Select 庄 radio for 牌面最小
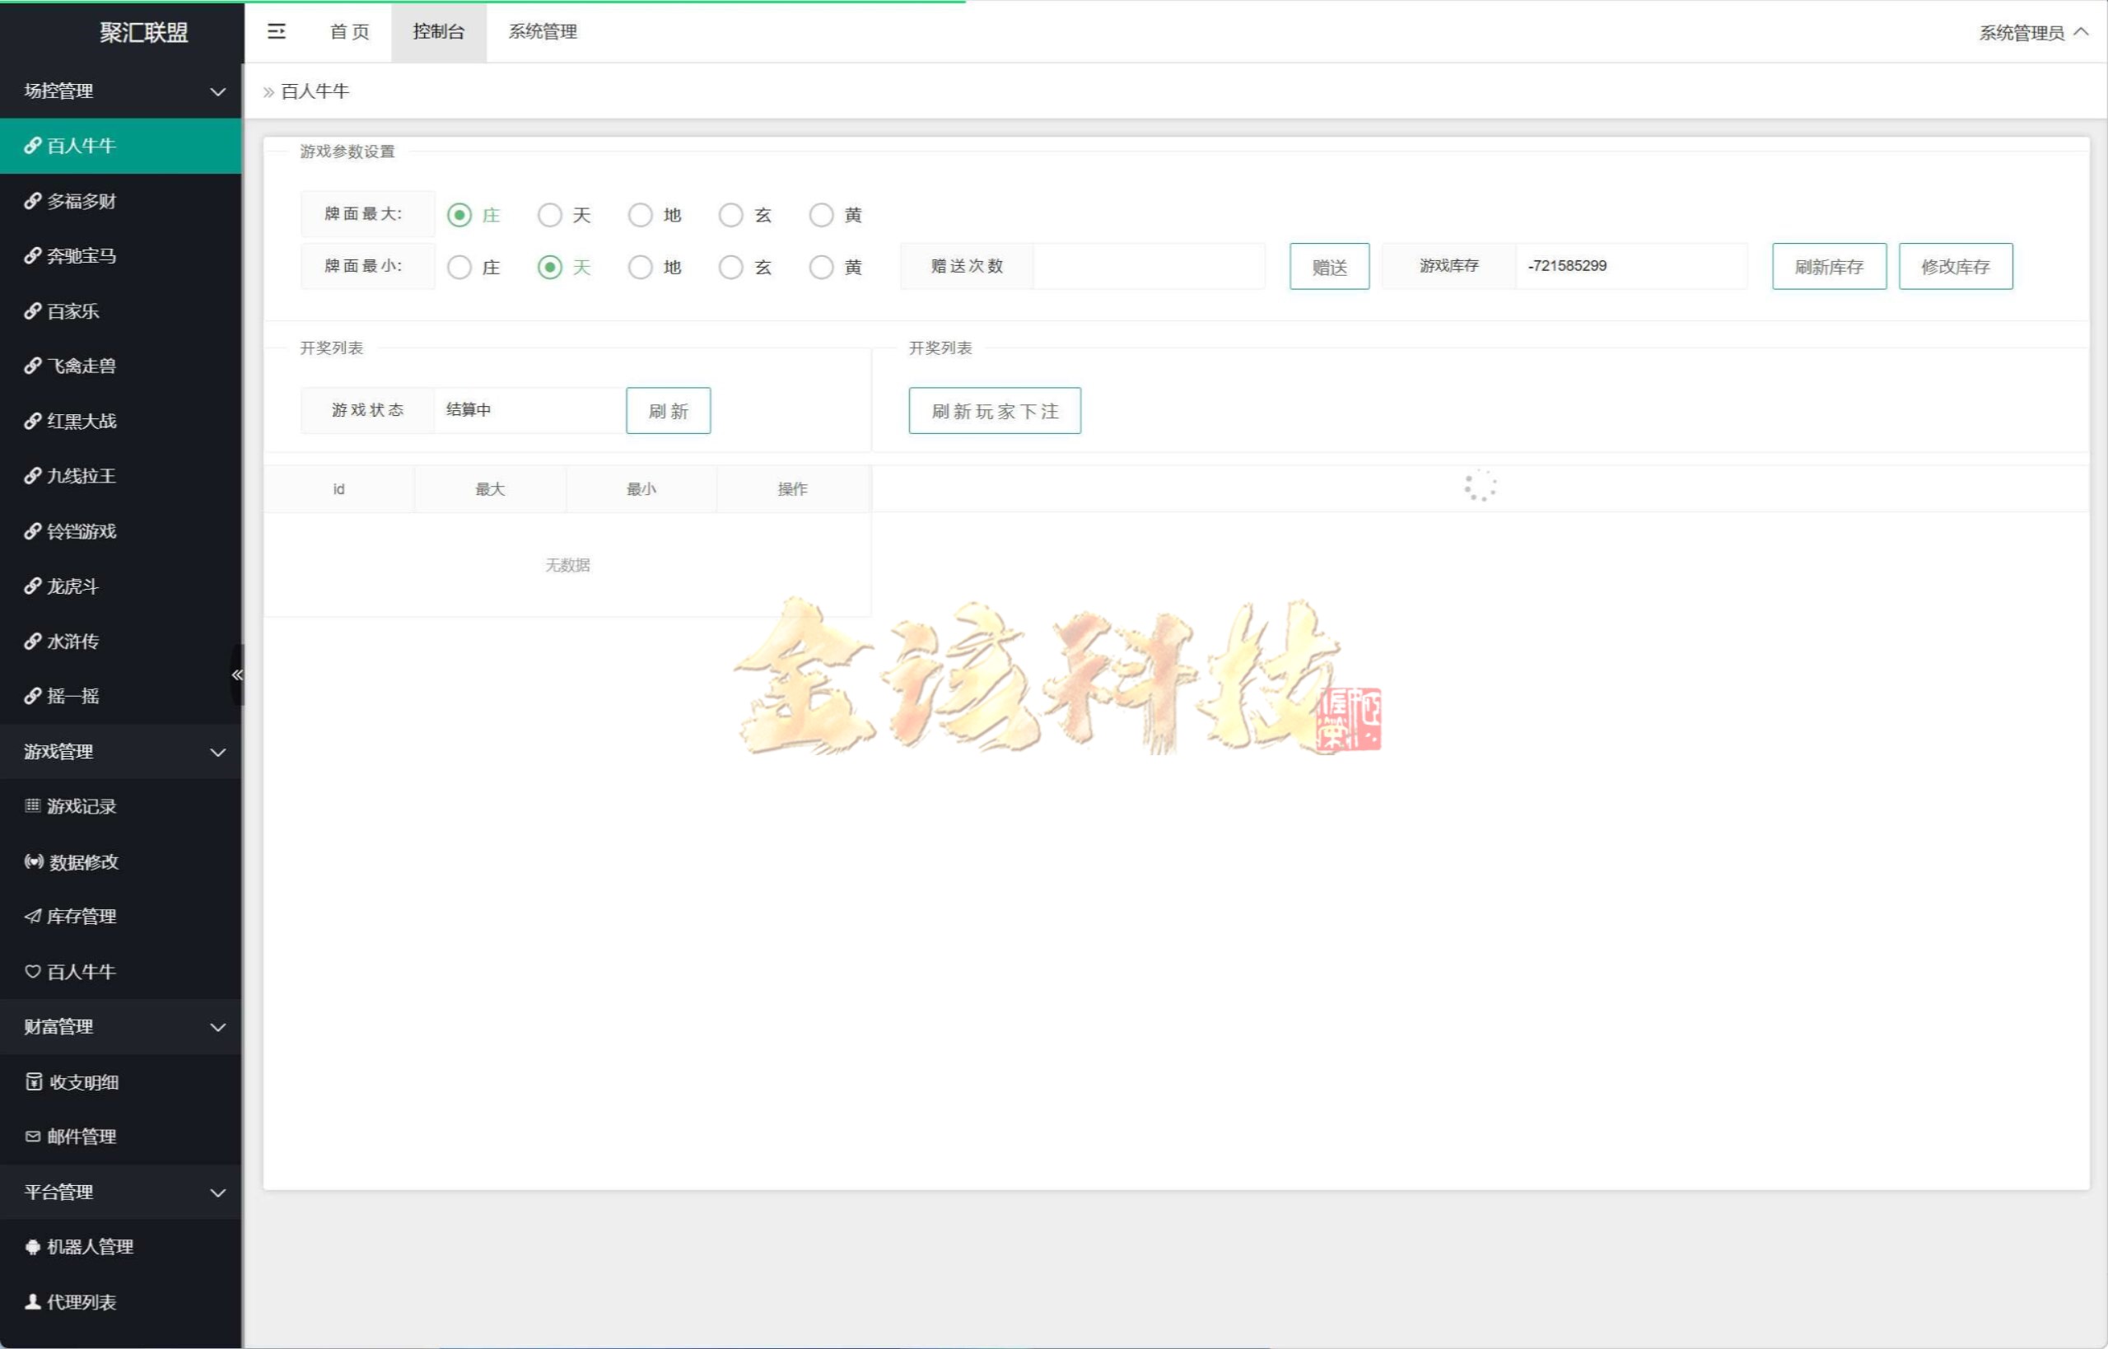 (459, 267)
